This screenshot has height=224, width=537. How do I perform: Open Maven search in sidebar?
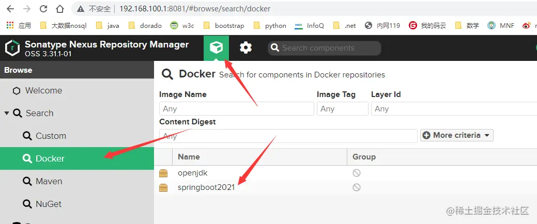pos(77,181)
